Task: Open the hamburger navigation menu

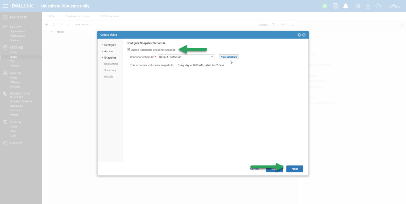Action: 5,6
